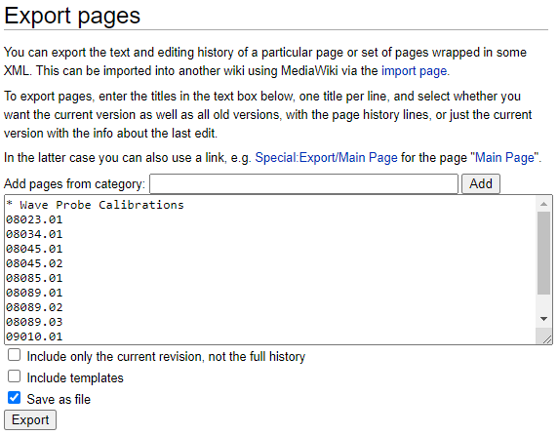Screen dimensions: 558x435
Task: Focus the Add pages from category field
Action: pos(303,184)
